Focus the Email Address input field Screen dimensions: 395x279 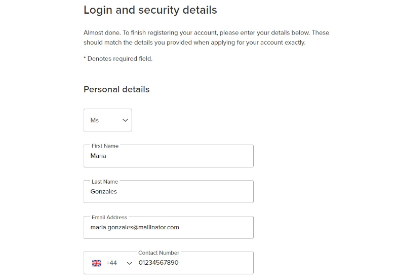pos(169,227)
